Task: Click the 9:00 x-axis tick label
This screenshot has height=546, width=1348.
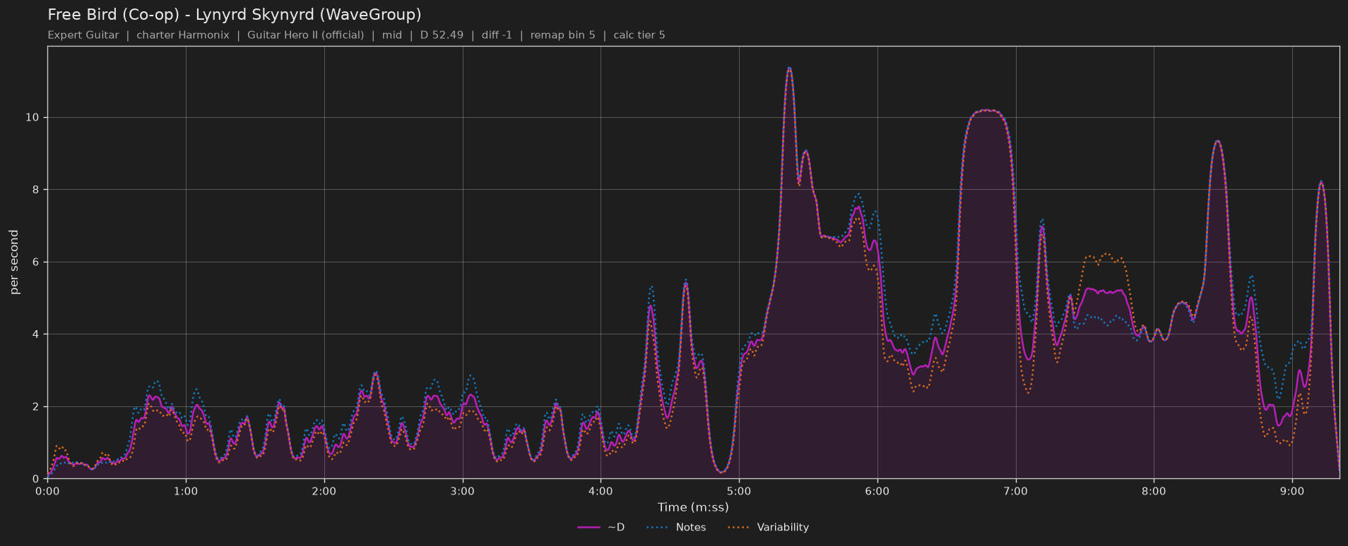Action: 1292,492
